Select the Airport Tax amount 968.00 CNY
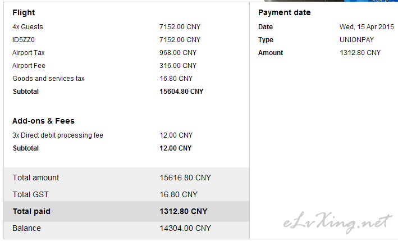 pyautogui.click(x=178, y=53)
